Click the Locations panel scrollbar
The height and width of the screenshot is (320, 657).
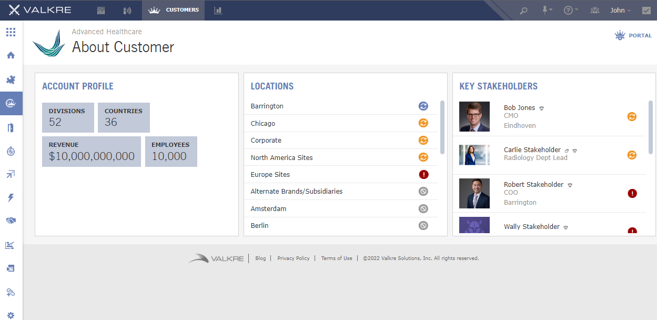pyautogui.click(x=442, y=127)
